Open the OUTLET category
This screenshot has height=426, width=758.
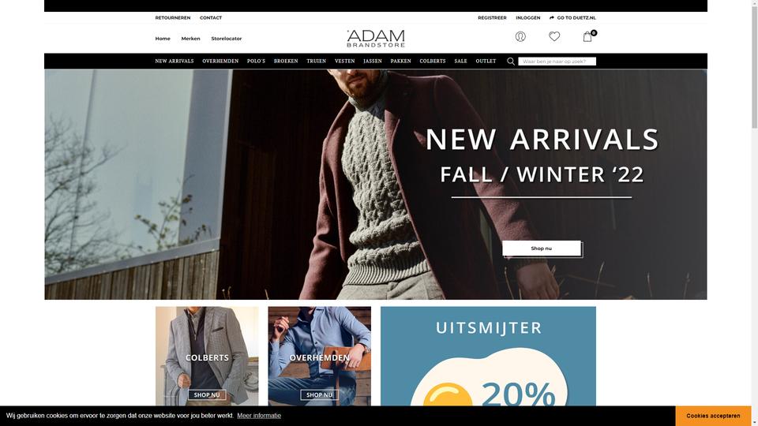click(486, 62)
